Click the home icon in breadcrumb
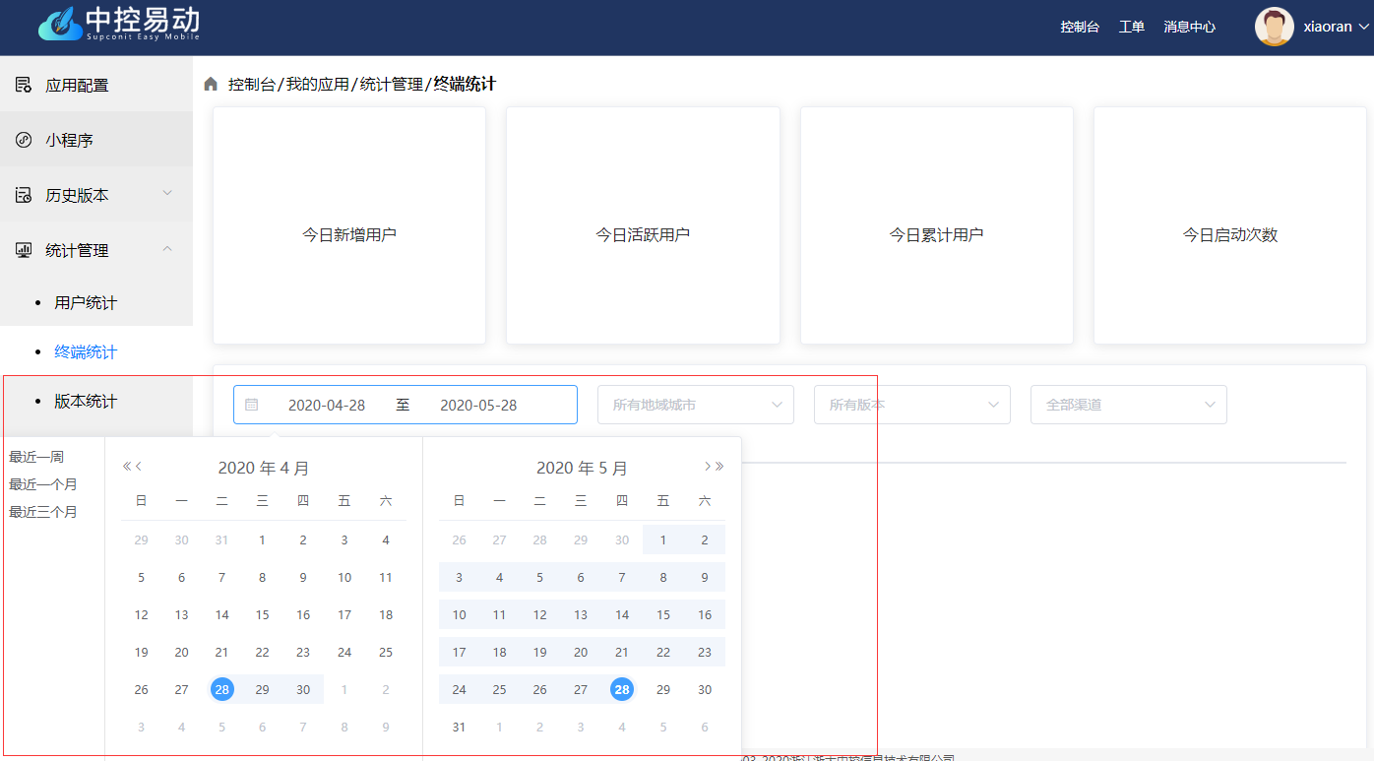Image resolution: width=1374 pixels, height=761 pixels. tap(211, 85)
